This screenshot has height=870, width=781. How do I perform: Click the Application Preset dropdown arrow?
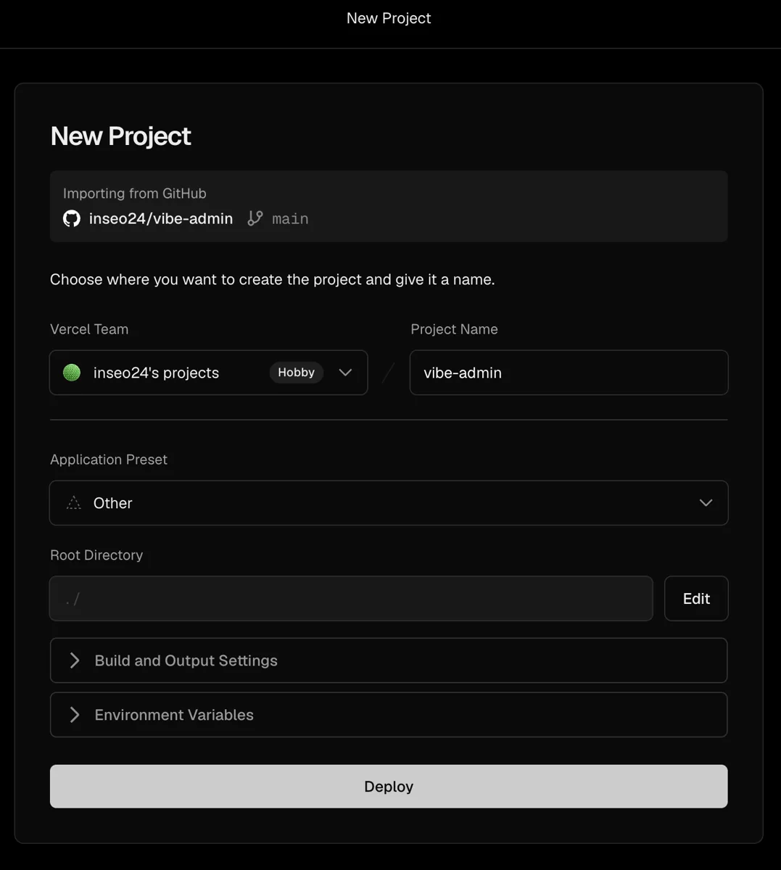pyautogui.click(x=706, y=502)
